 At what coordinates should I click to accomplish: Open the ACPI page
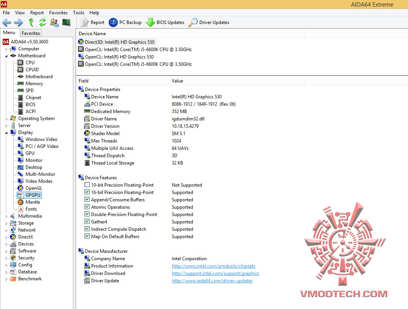pos(30,112)
